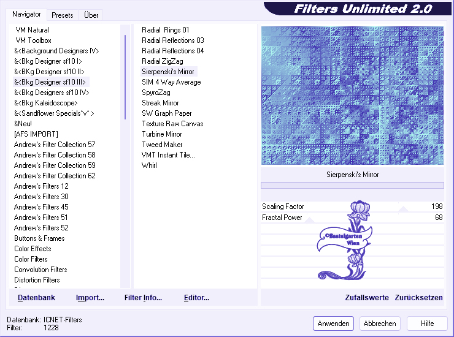The image size is (454, 337).
Task: Choose VMT Instant Tile... filter
Action: [x=168, y=155]
